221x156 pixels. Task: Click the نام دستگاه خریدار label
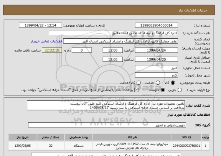196,33
